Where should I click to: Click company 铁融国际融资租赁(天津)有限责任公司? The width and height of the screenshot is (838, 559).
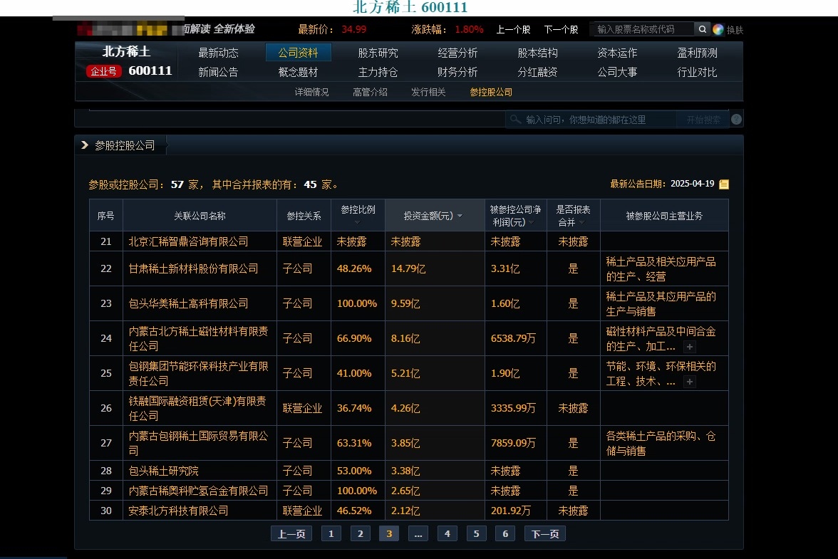tap(197, 408)
